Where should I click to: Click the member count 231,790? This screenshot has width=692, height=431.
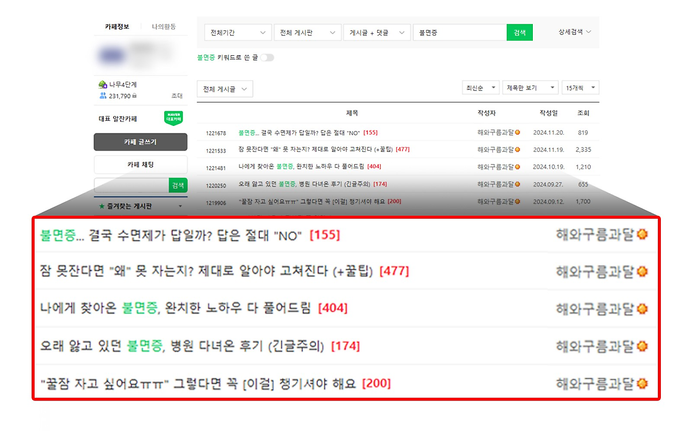pos(120,96)
